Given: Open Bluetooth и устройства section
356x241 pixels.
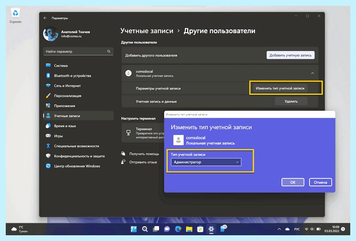Looking at the screenshot, I should coord(78,76).
